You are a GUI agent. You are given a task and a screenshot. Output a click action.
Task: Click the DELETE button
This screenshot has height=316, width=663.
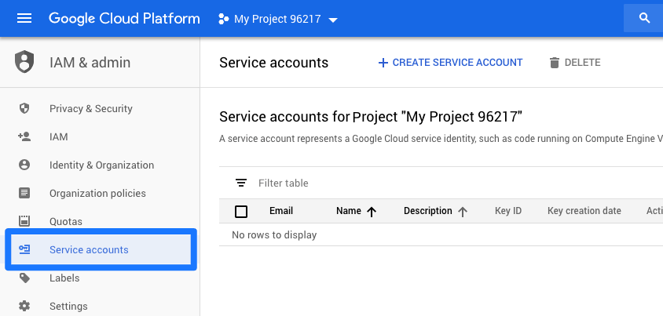574,63
